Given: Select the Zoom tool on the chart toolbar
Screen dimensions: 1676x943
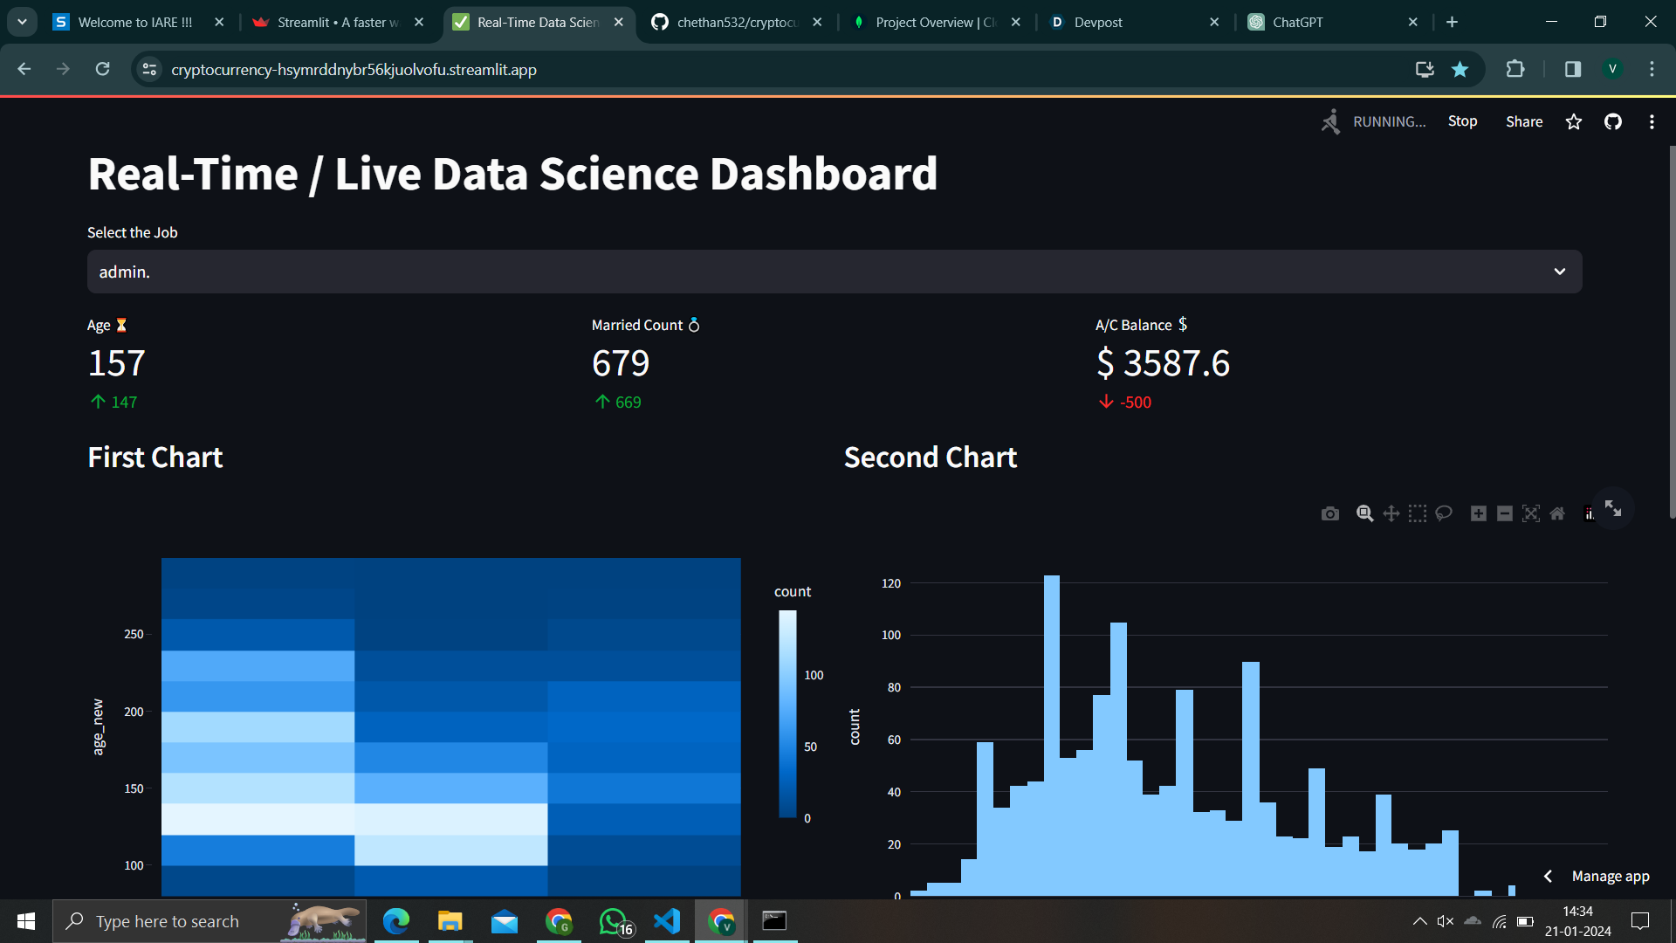Looking at the screenshot, I should click(x=1364, y=513).
